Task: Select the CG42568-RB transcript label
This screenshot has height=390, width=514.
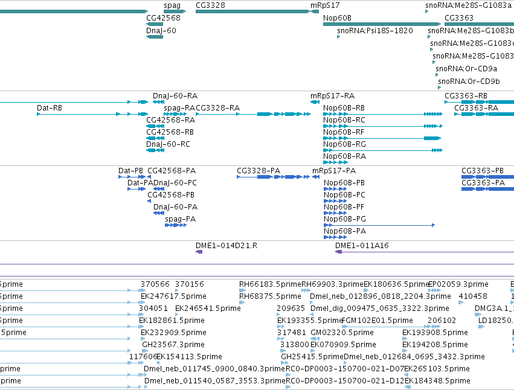Action: pos(170,132)
